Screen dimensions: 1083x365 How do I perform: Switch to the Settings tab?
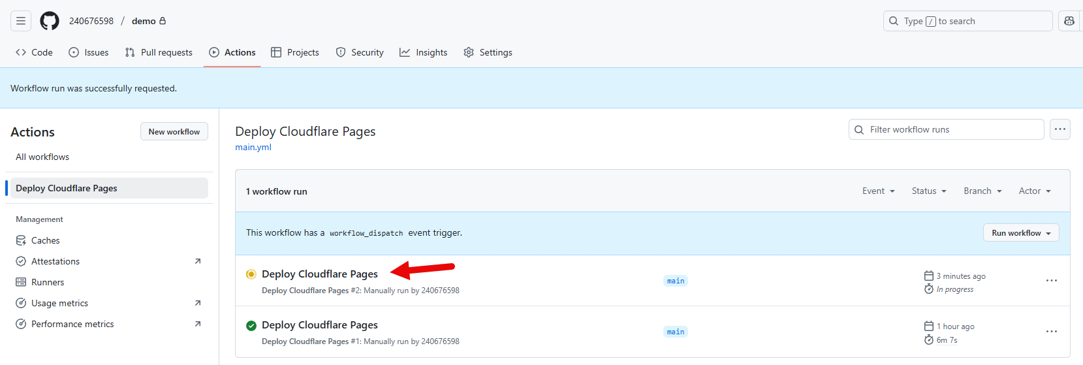[488, 52]
